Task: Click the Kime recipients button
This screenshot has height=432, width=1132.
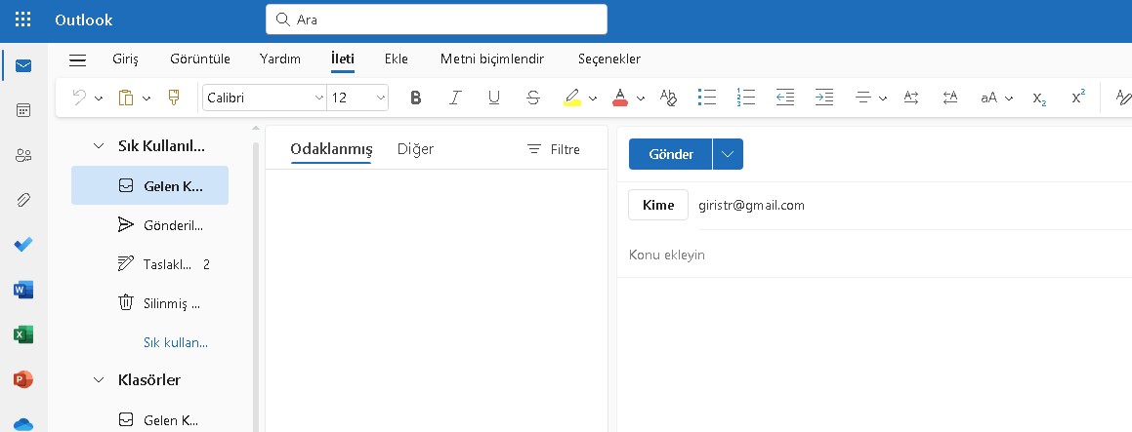Action: [x=658, y=205]
